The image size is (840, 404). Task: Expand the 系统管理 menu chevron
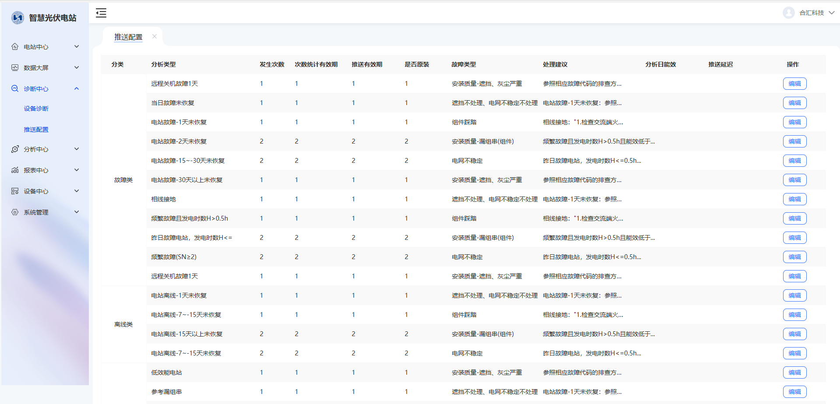point(77,212)
